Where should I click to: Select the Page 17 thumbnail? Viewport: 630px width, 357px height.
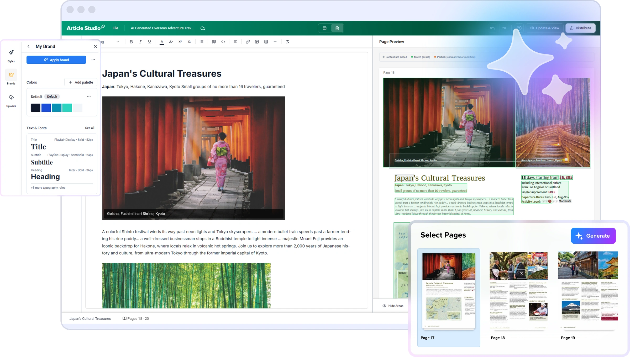pyautogui.click(x=449, y=297)
